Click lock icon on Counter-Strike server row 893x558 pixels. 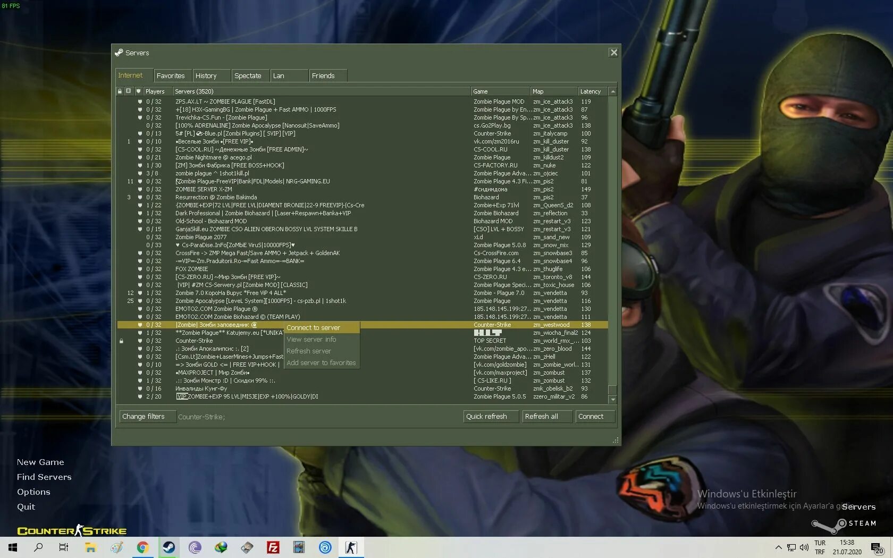[x=121, y=341]
